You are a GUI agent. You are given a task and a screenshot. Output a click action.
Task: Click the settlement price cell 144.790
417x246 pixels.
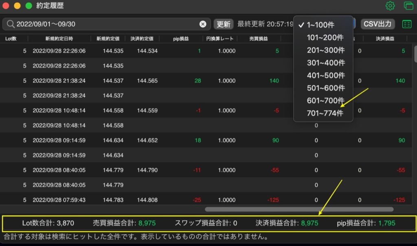[147, 170]
